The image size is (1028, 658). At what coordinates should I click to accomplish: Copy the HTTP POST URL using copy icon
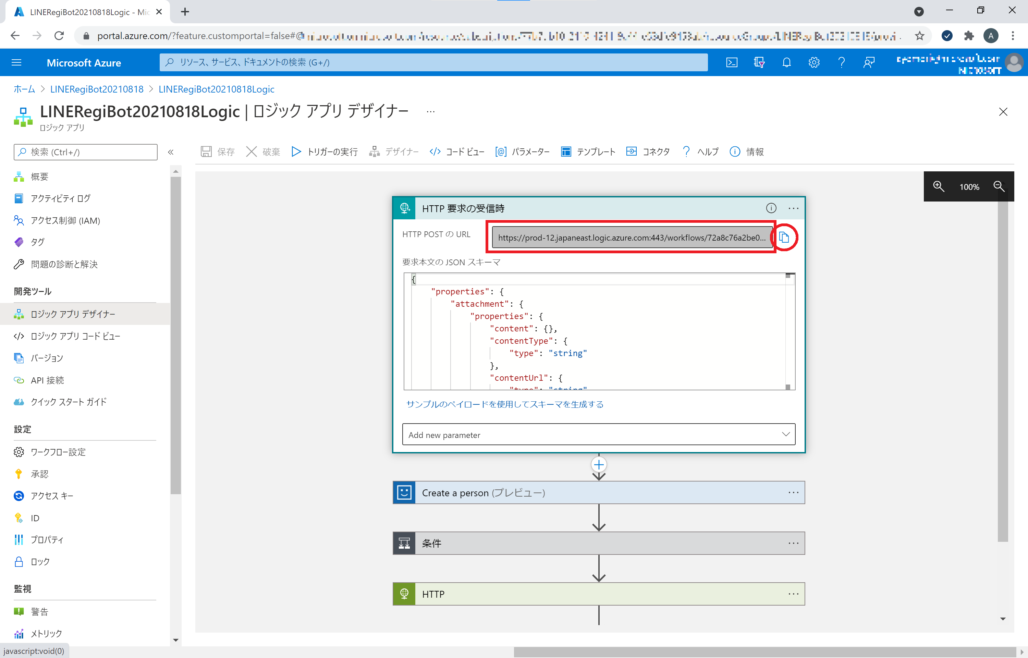coord(785,238)
